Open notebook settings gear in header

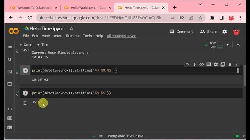coord(225,31)
